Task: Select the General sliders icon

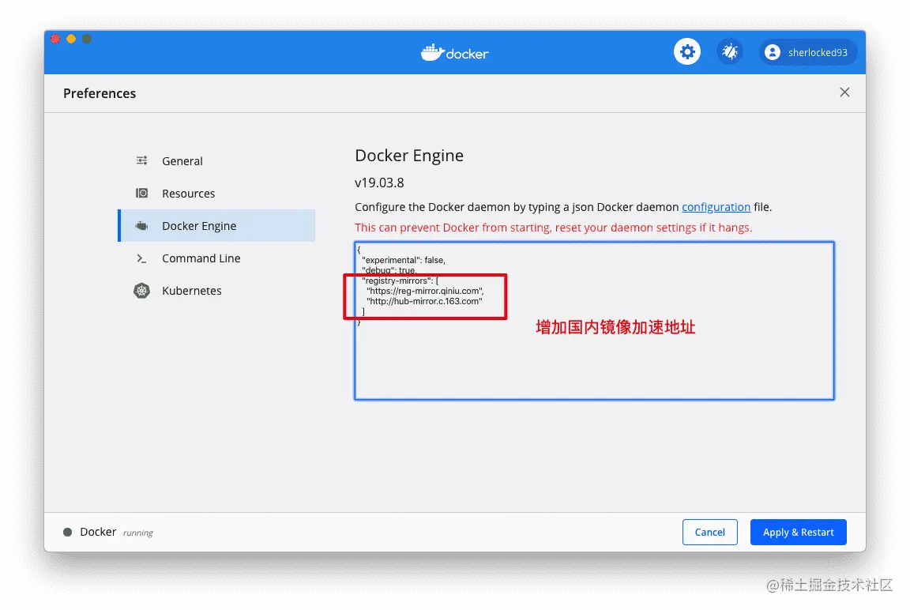Action: coord(141,160)
